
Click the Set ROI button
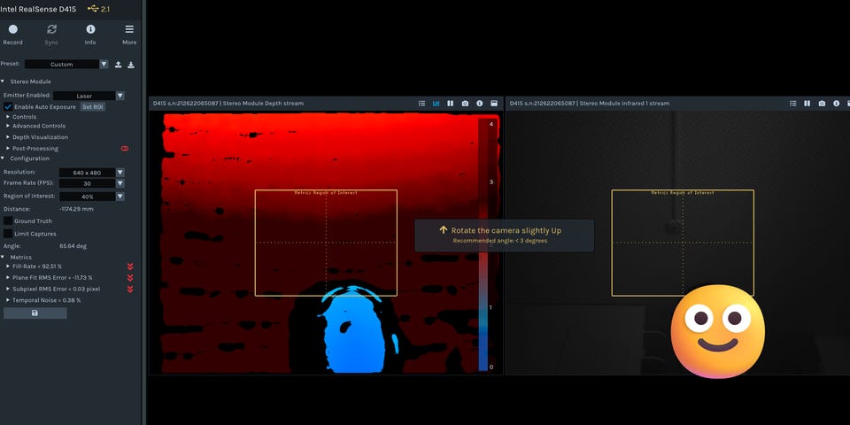click(x=93, y=107)
